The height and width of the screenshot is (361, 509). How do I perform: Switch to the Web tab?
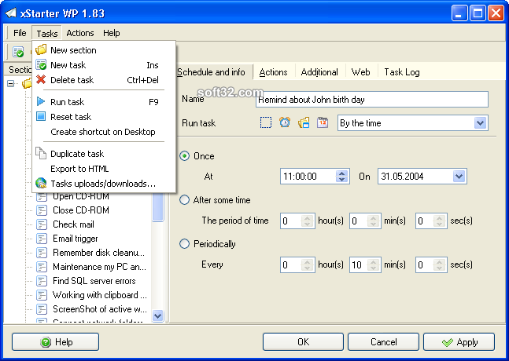pos(360,72)
